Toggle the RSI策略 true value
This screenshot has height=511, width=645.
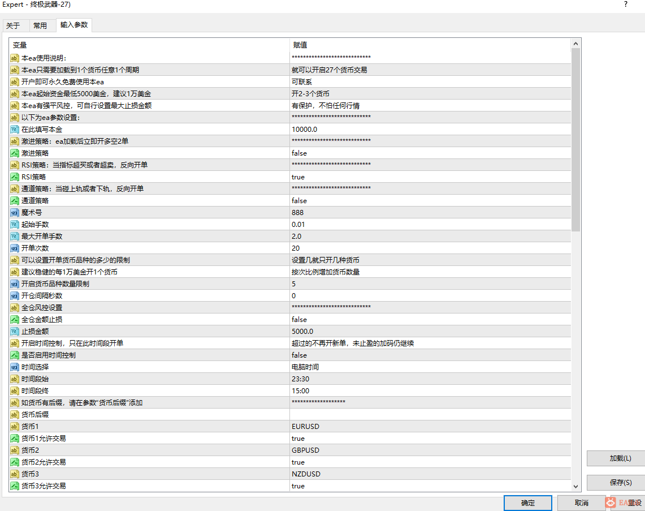430,177
